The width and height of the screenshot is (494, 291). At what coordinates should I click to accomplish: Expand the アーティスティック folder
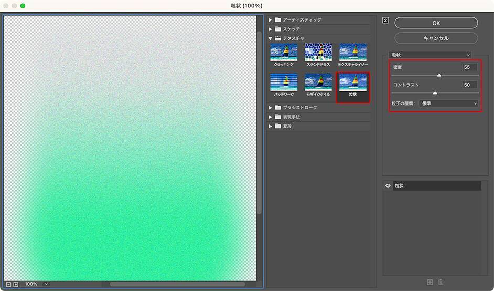pos(270,19)
